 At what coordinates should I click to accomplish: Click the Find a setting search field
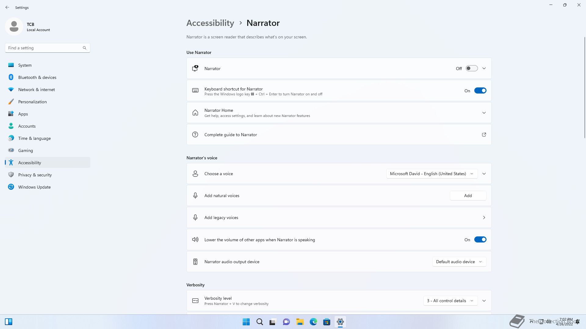pyautogui.click(x=47, y=48)
